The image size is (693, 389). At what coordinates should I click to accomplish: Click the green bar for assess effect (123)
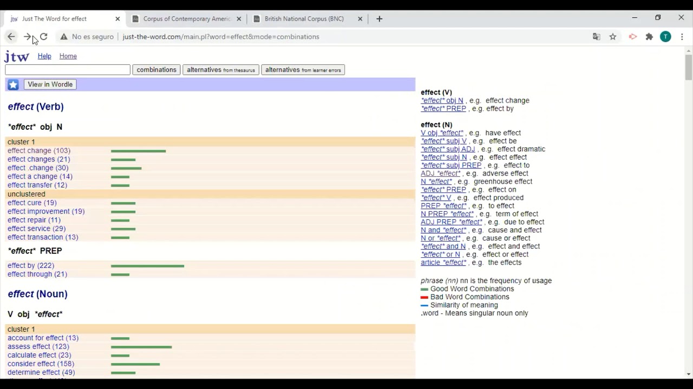(x=141, y=347)
